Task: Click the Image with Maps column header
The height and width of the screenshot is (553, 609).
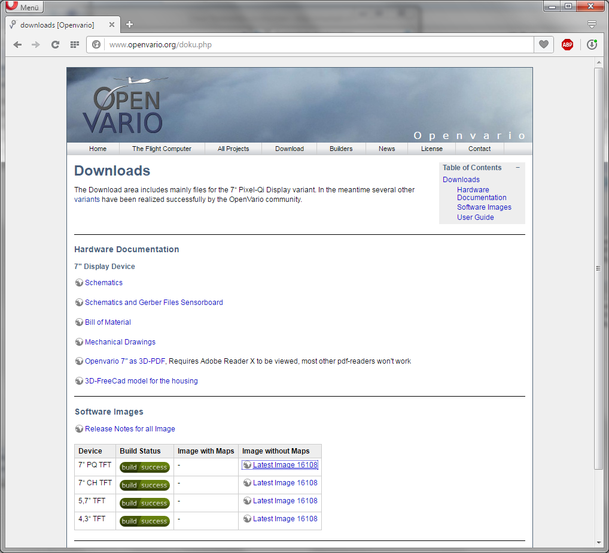Action: [206, 451]
